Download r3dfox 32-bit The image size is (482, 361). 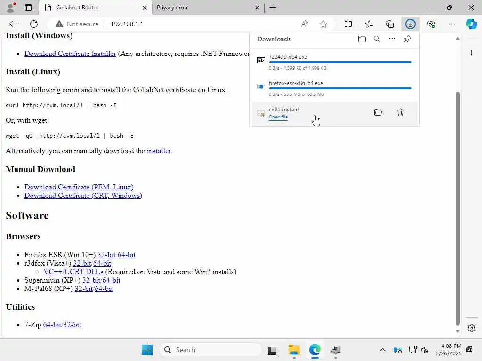click(x=82, y=263)
